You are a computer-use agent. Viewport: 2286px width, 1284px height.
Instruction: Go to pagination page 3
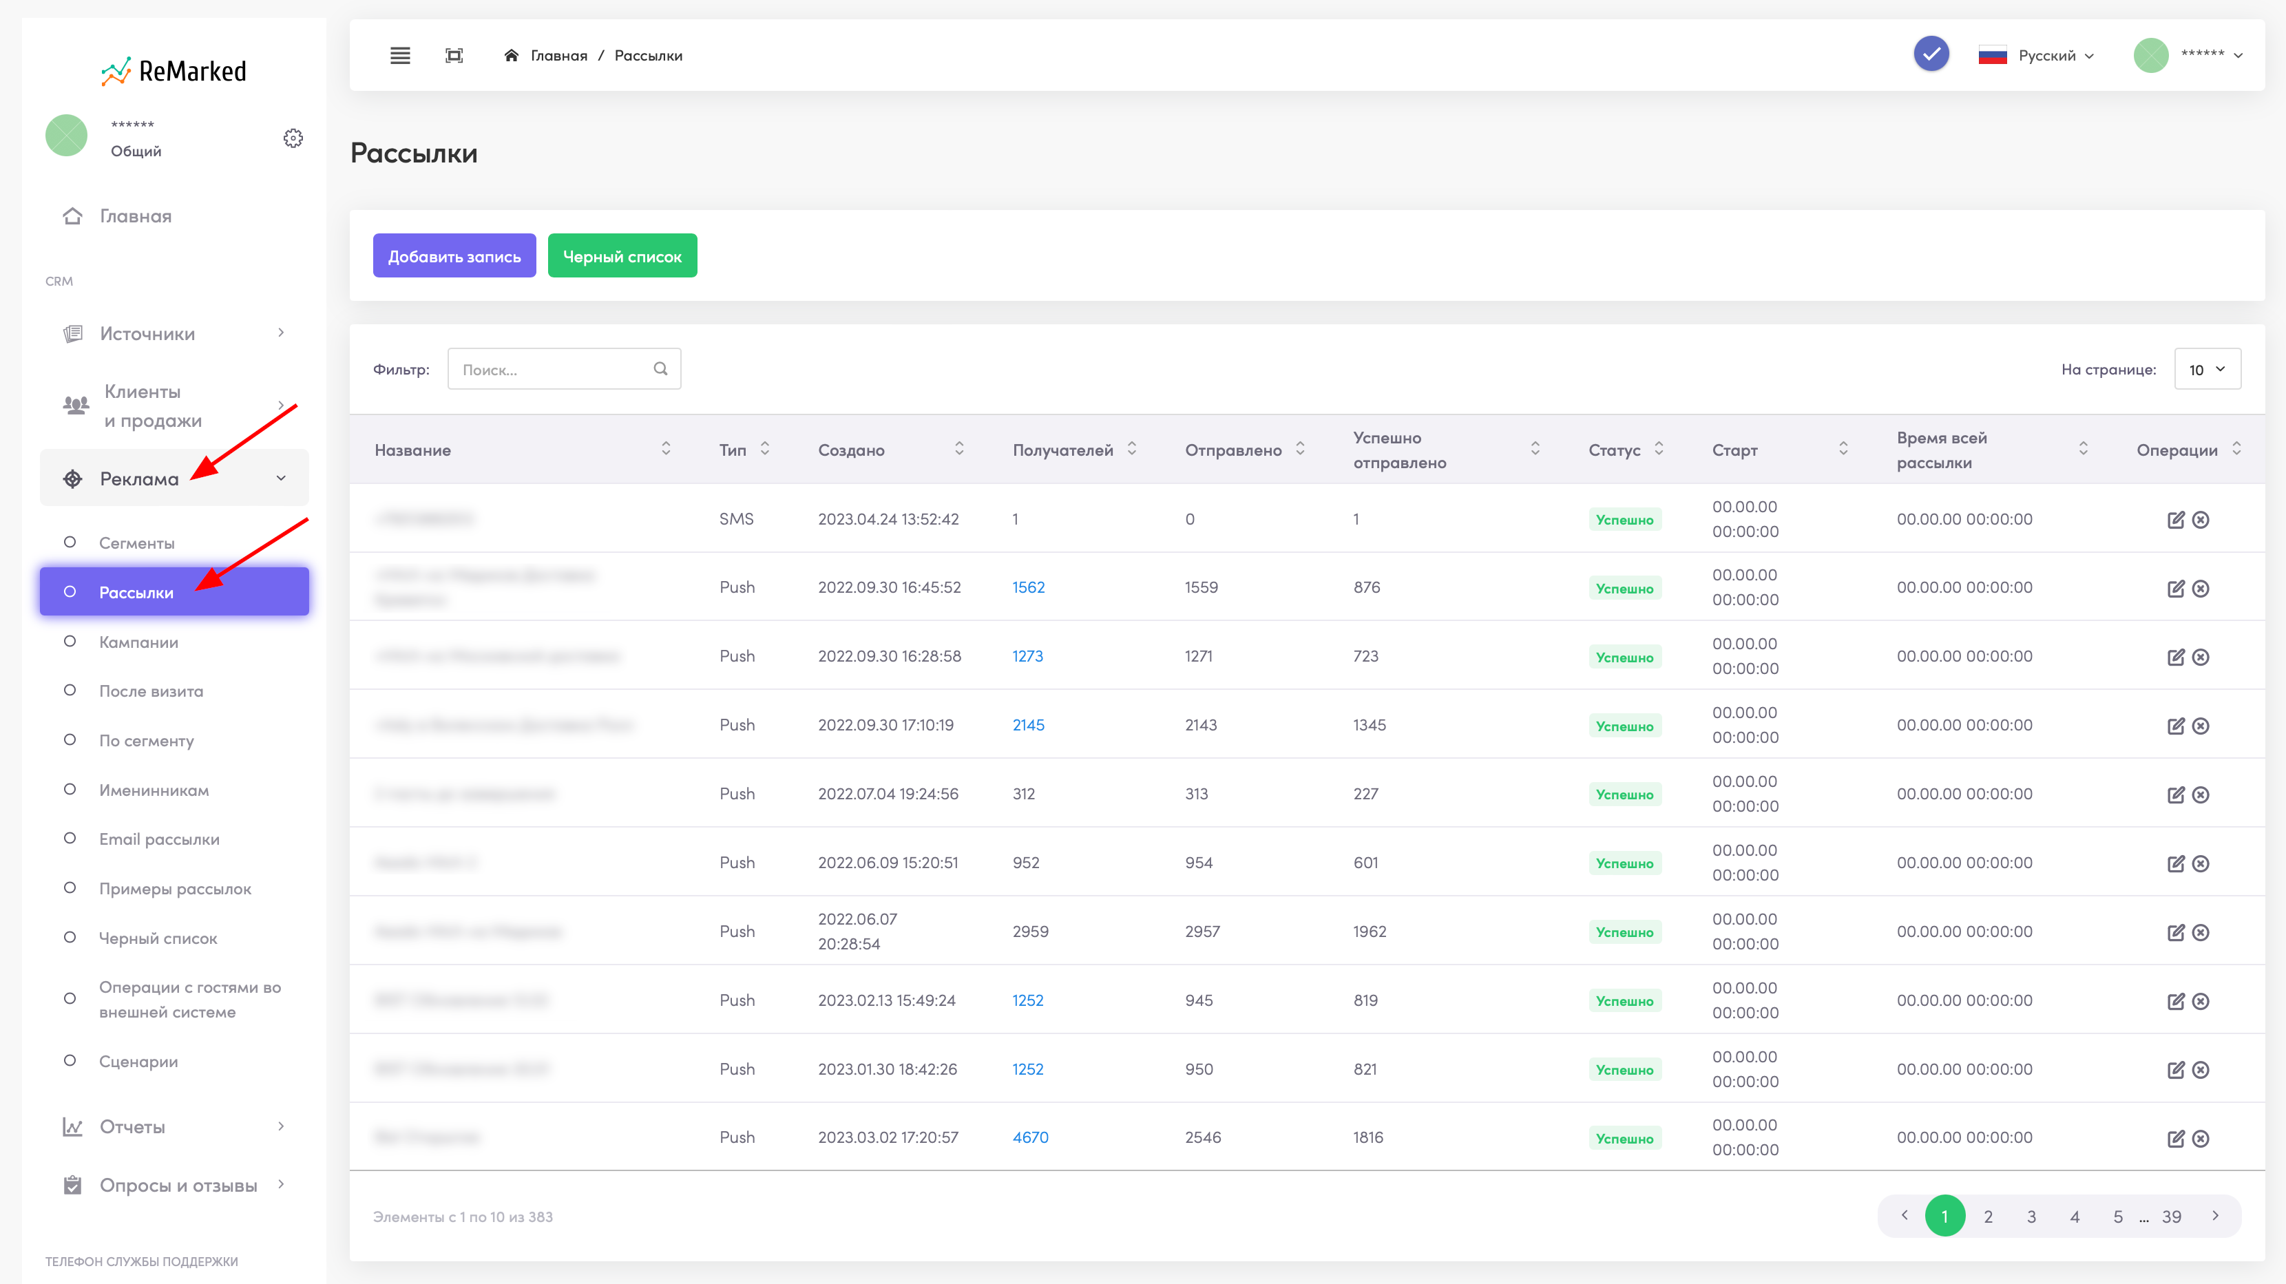coord(2031,1217)
